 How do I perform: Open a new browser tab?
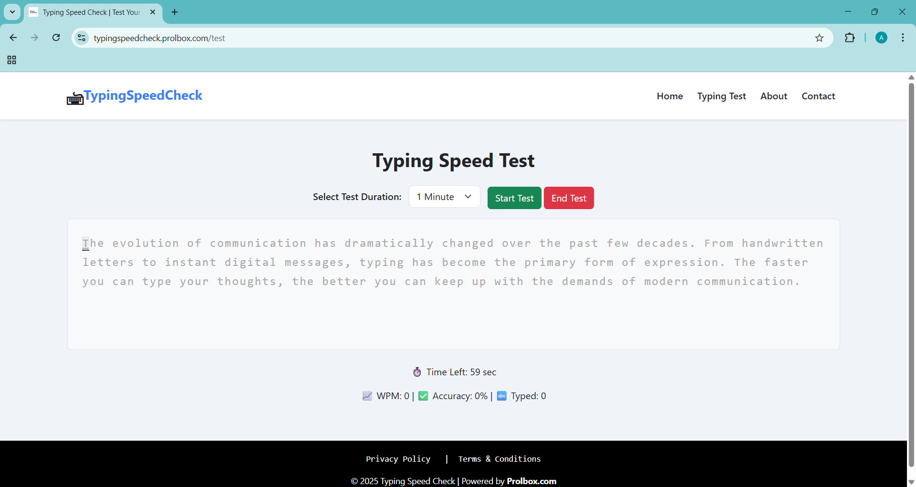[175, 12]
